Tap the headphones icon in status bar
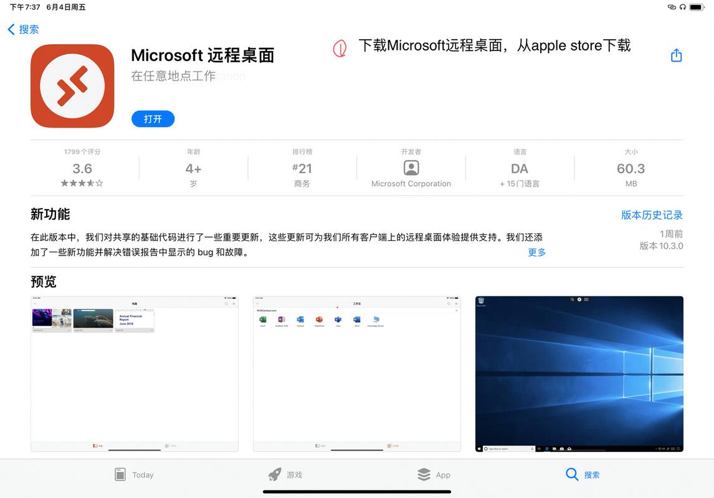 click(x=682, y=7)
